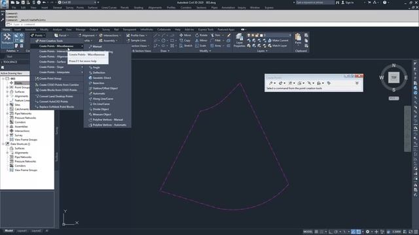This screenshot has height=235, width=419.
Task: Expand the Draw panel dropdown
Action: click(x=165, y=51)
